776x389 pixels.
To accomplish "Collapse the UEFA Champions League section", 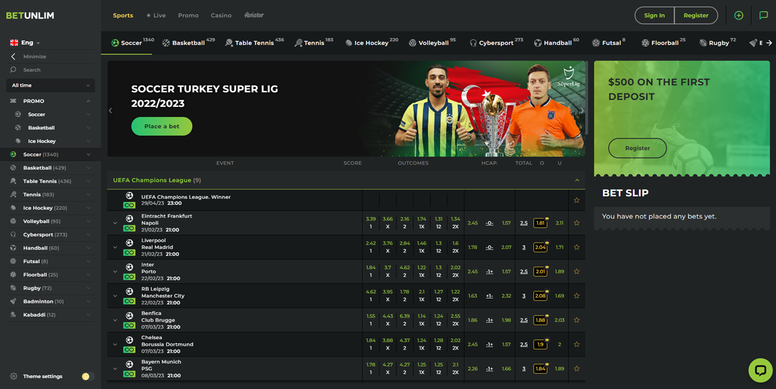I will pyautogui.click(x=577, y=180).
